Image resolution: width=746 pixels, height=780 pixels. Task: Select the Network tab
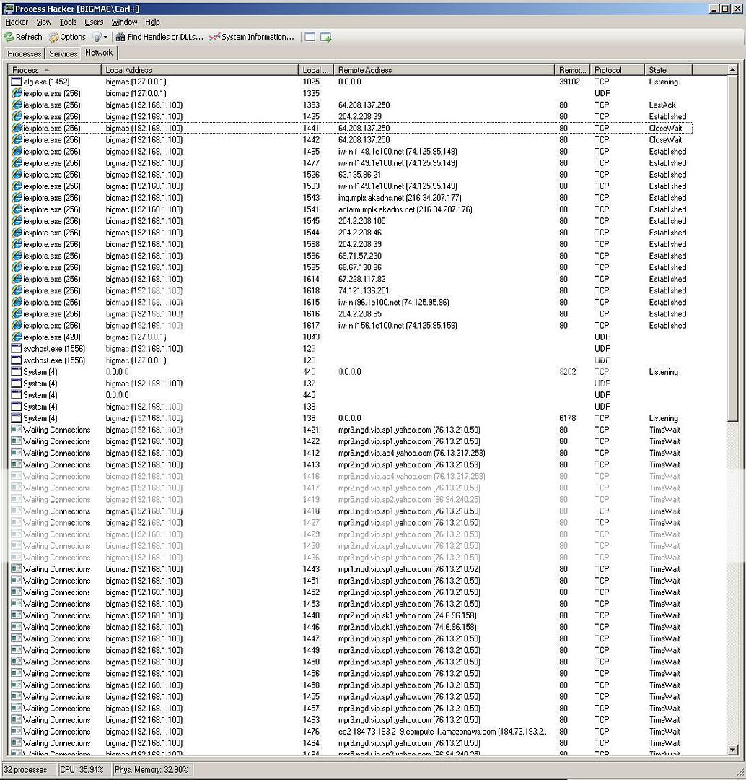pyautogui.click(x=99, y=53)
